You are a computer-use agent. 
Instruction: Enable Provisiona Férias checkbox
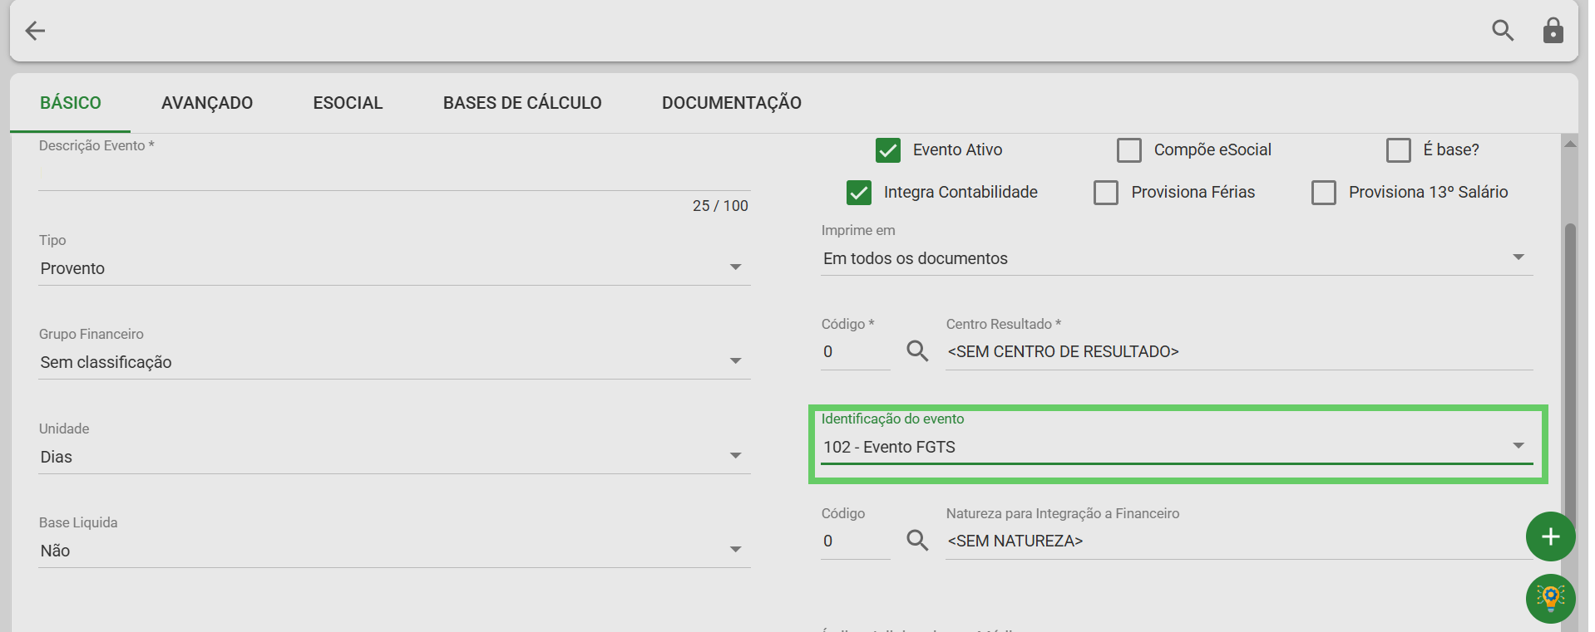[1106, 193]
